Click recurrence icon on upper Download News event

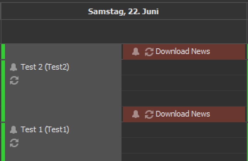pyautogui.click(x=149, y=52)
